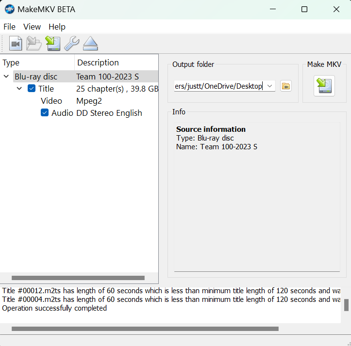Click the Title #00004.m2ts log line
351x346 pixels.
tap(171, 299)
